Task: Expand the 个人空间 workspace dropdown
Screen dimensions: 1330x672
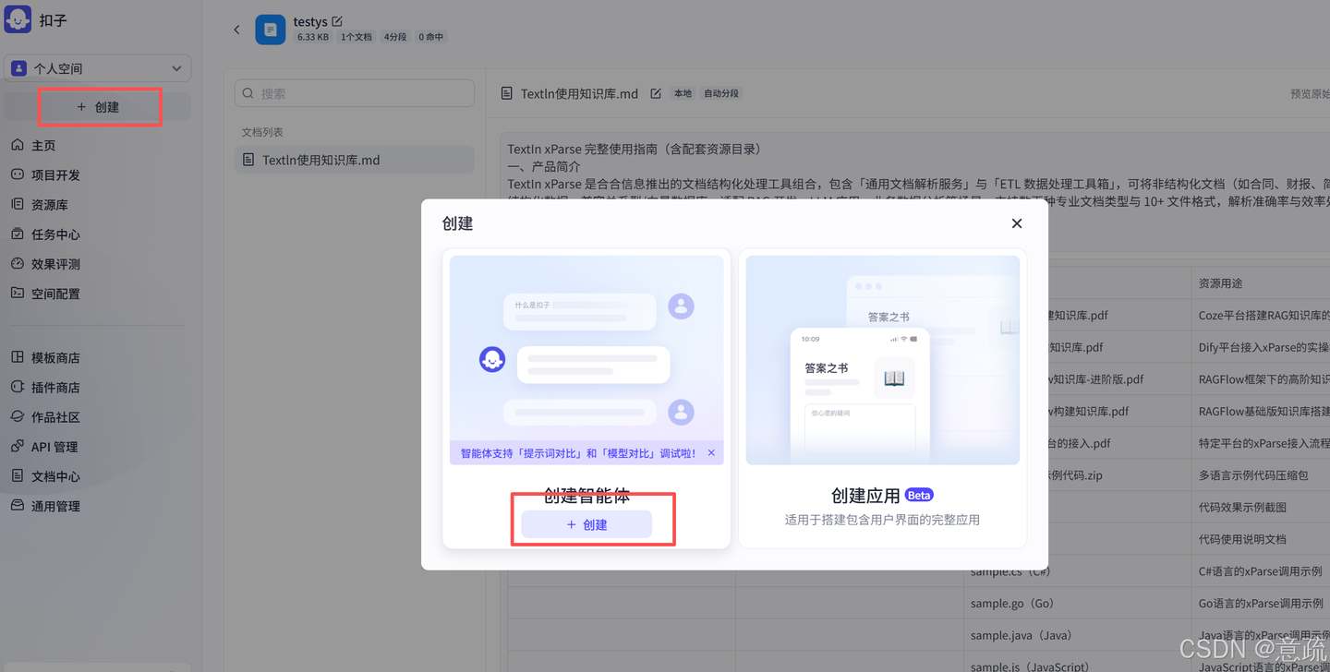Action: tap(98, 68)
